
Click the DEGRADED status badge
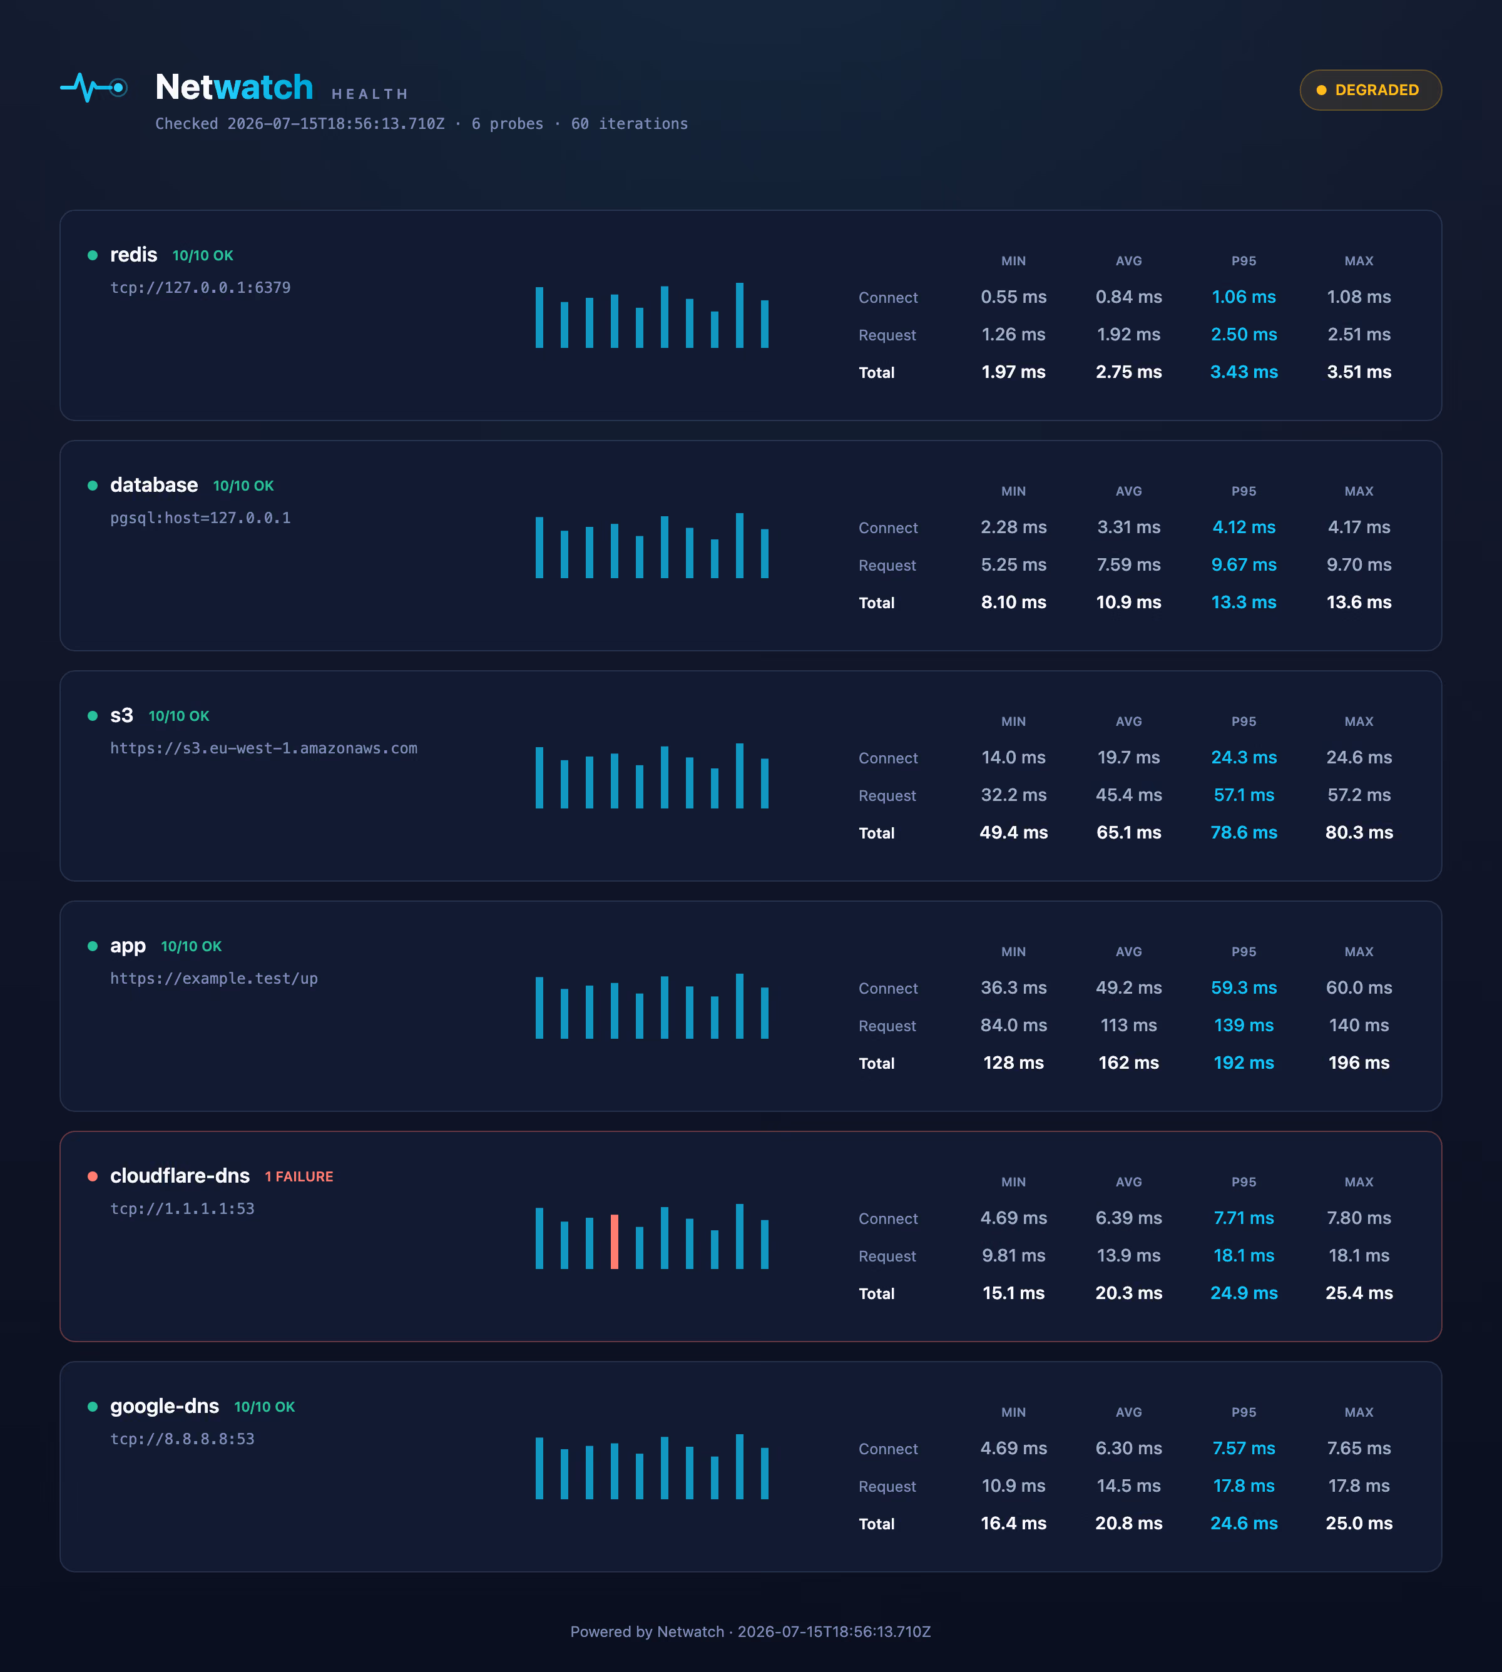1370,90
